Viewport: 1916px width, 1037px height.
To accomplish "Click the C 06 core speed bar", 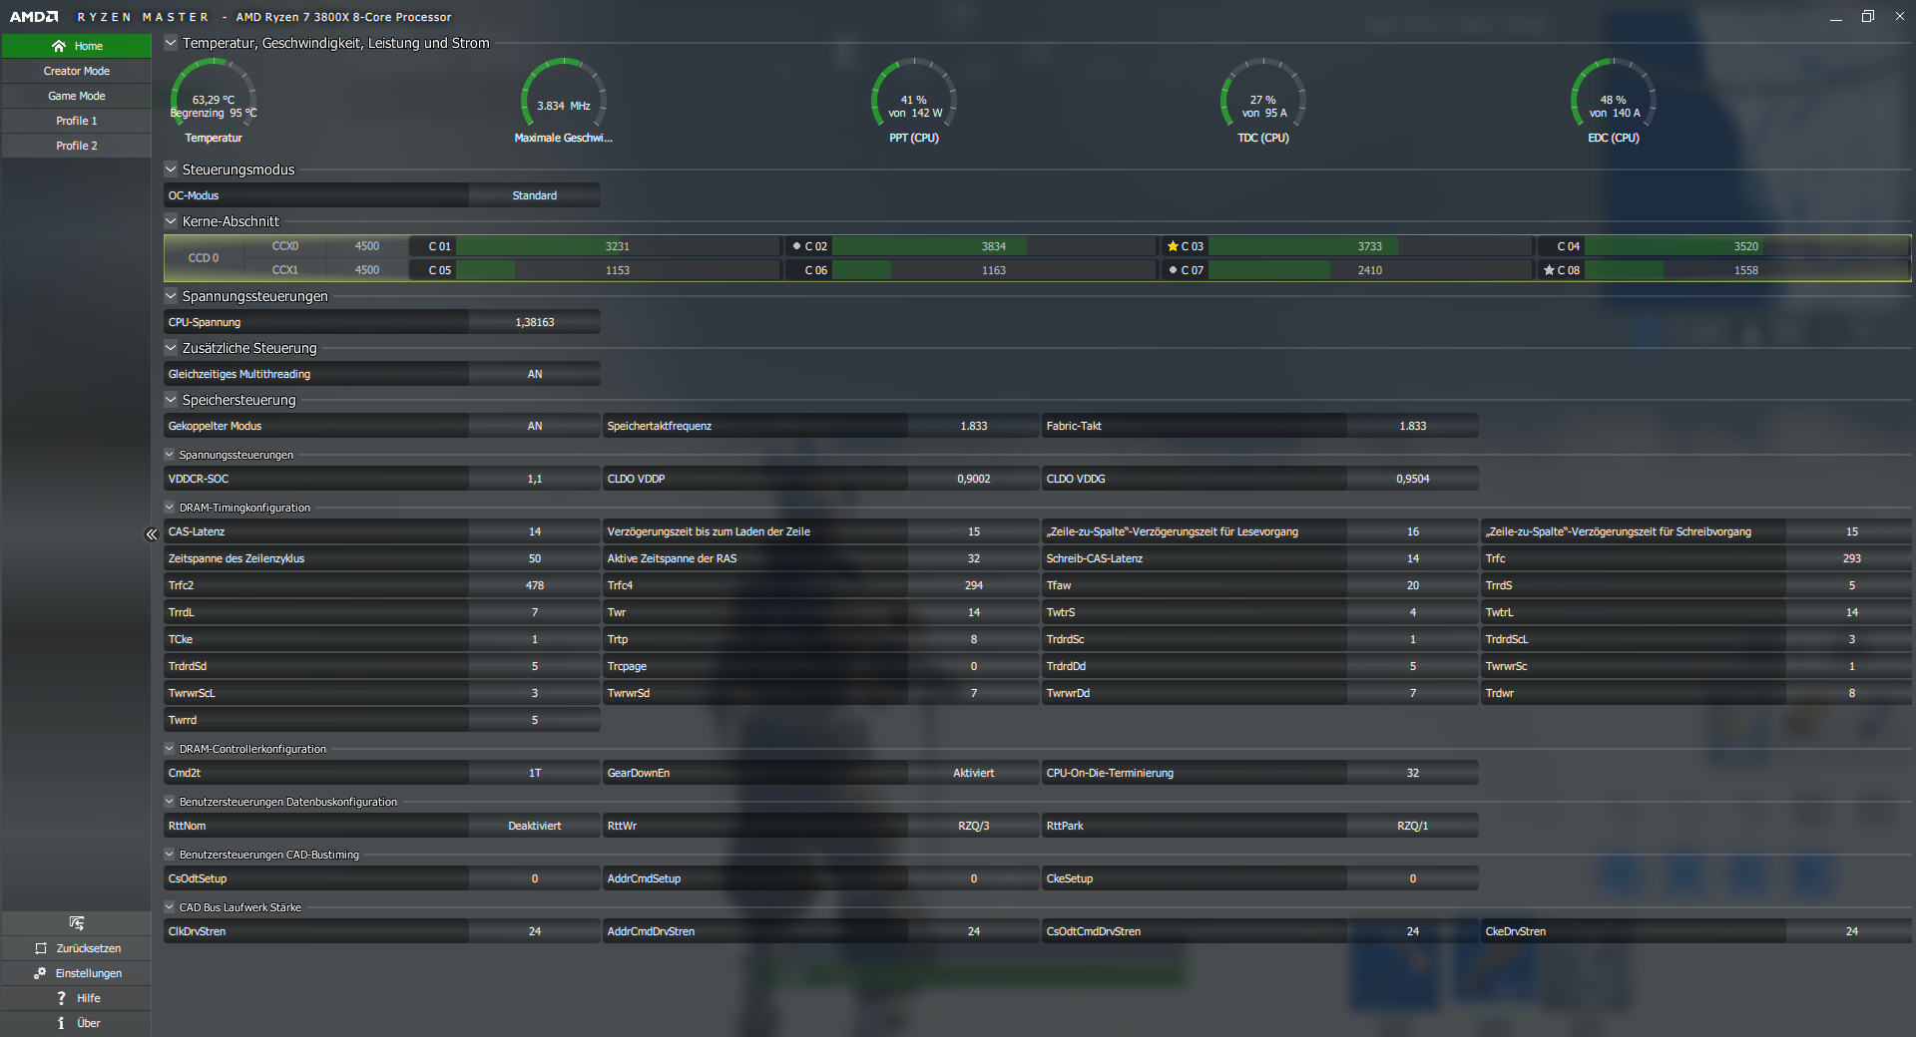I will click(x=994, y=270).
